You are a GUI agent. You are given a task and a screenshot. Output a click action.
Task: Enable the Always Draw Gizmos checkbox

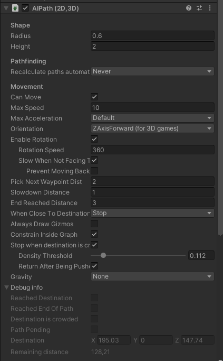coord(94,224)
